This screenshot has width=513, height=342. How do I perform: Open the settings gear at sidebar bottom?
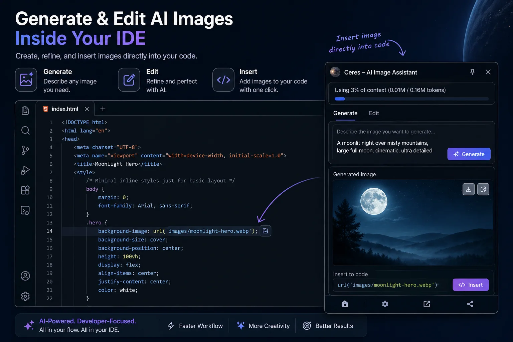25,296
